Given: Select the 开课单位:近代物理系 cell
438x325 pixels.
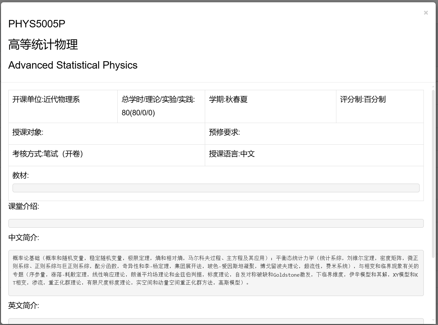Looking at the screenshot, I should click(x=63, y=106).
